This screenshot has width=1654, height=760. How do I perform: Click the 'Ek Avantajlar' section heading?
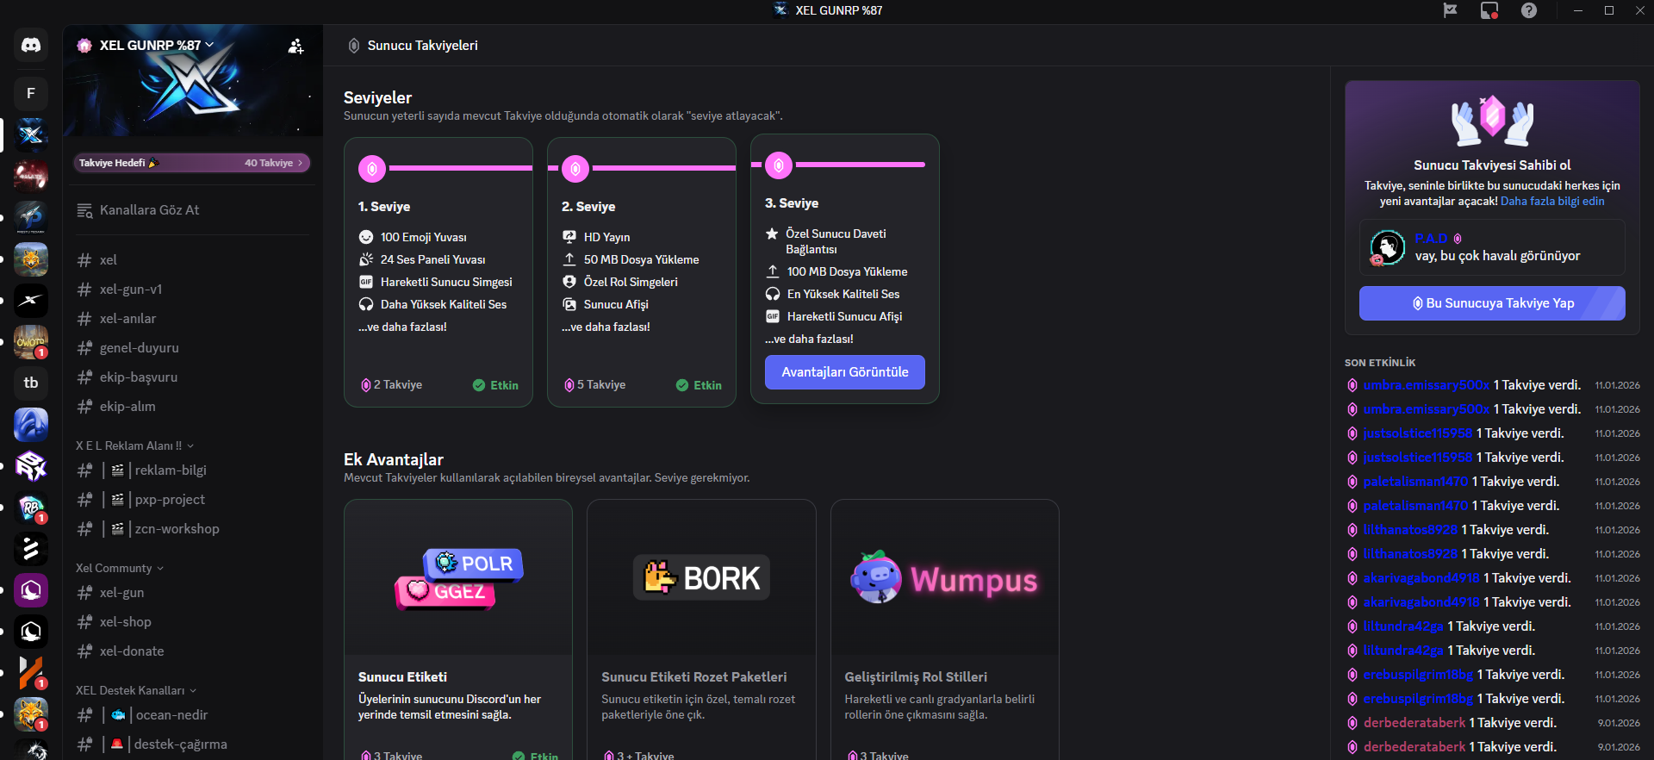point(394,459)
